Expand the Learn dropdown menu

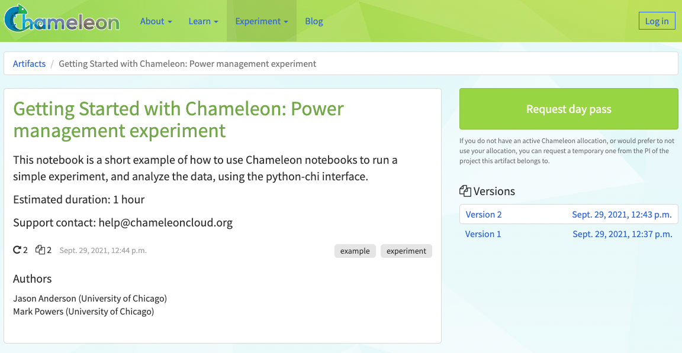point(203,21)
